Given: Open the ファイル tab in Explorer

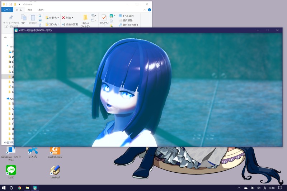Looking at the screenshot, I should pos(7,10).
